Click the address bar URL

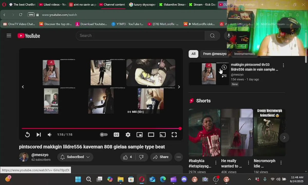59,15
